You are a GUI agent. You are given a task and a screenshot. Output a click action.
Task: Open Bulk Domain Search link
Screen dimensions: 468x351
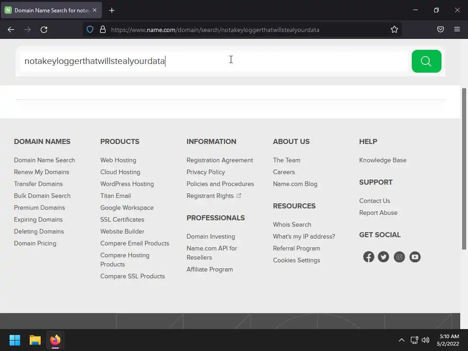(43, 196)
